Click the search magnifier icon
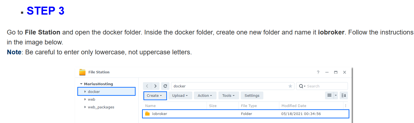The image size is (414, 123). (x=301, y=86)
